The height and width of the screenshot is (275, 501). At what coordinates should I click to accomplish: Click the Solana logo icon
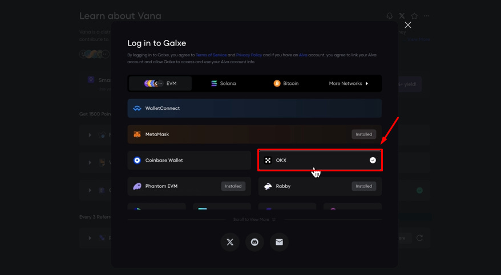click(x=214, y=84)
